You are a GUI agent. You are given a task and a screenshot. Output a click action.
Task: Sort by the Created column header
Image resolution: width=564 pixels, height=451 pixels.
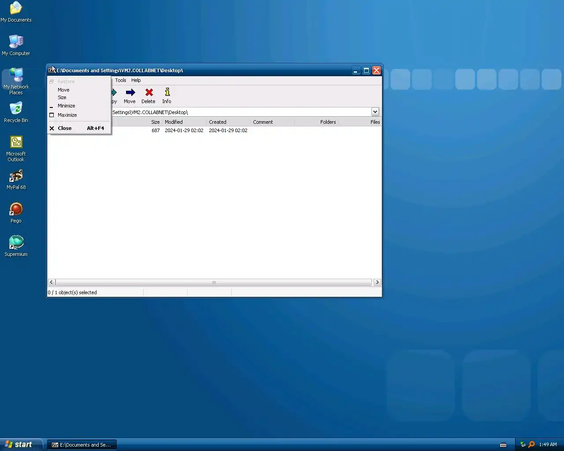[228, 122]
